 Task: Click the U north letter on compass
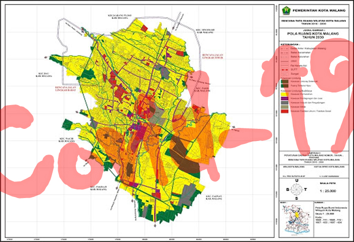tap(297, 181)
